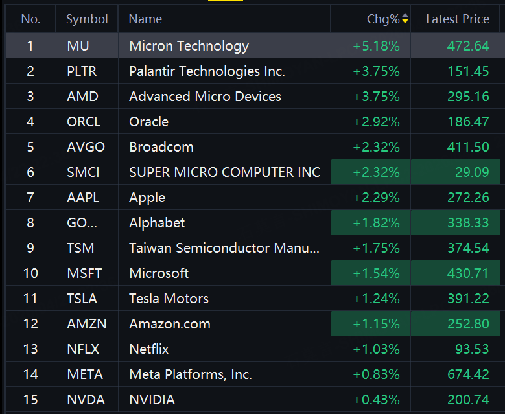Click the Chg% sort arrow icon
Image resolution: width=505 pixels, height=414 pixels.
405,19
